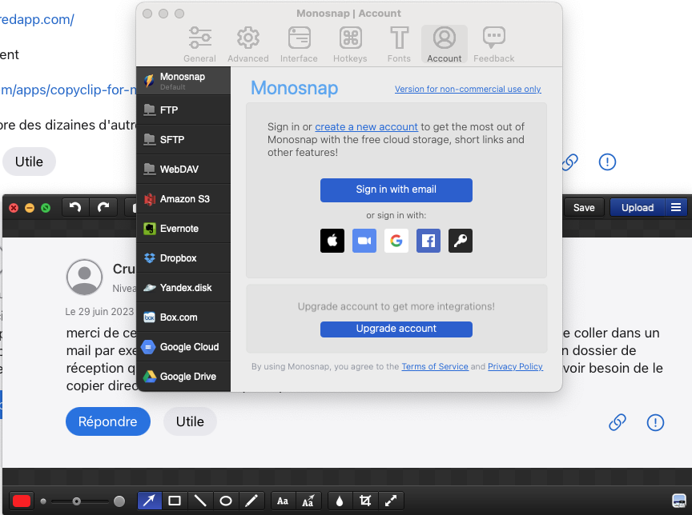Select the Blur droplet tool
The height and width of the screenshot is (515, 692).
(340, 501)
